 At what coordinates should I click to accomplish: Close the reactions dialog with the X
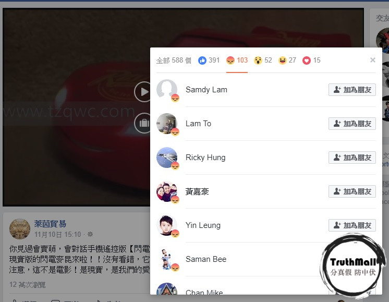tap(372, 60)
